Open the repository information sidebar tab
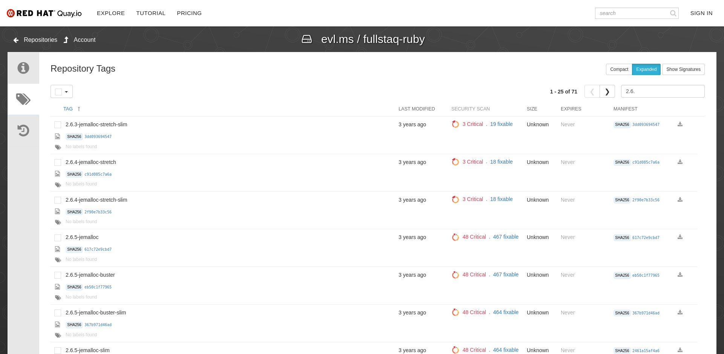The height and width of the screenshot is (354, 724). point(23,68)
